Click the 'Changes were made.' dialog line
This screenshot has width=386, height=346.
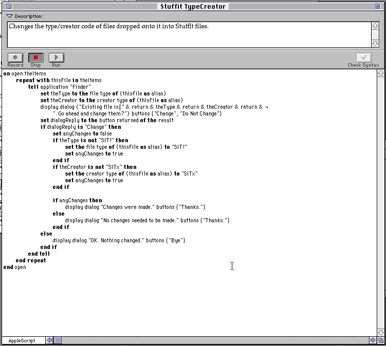pos(135,207)
